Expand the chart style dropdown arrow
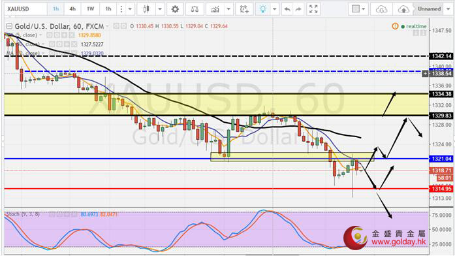Screen dimensions: 455x256 pyautogui.click(x=159, y=9)
